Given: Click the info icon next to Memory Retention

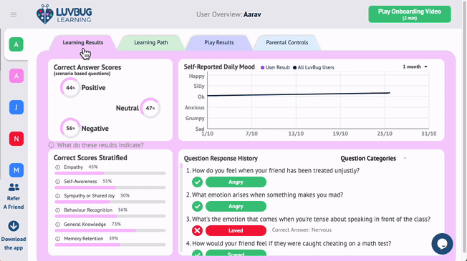Looking at the screenshot, I should point(58,239).
